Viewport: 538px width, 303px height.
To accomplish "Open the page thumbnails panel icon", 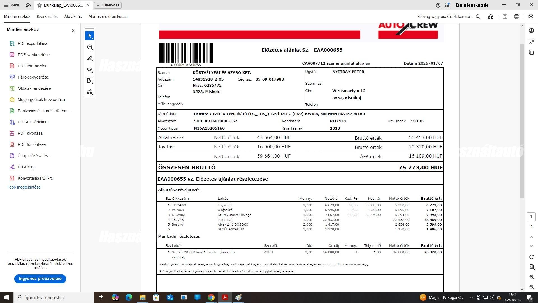I will click(531, 52).
